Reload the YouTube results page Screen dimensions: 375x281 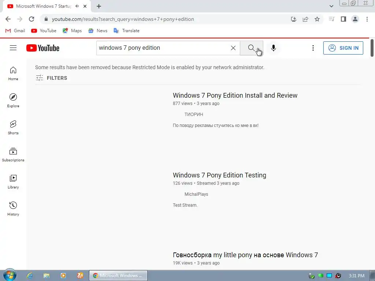(x=31, y=19)
